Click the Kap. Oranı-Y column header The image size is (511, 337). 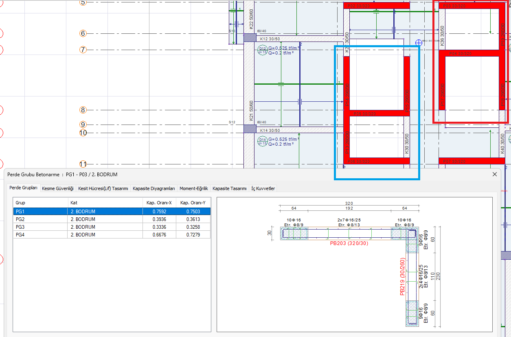(193, 202)
